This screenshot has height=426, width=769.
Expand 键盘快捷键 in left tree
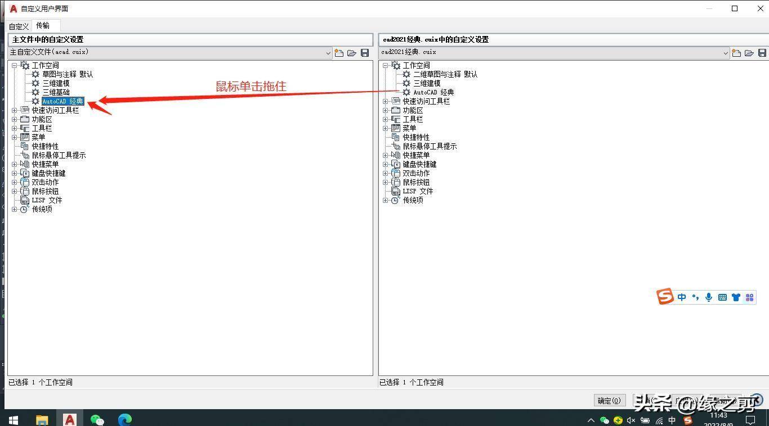[15, 173]
